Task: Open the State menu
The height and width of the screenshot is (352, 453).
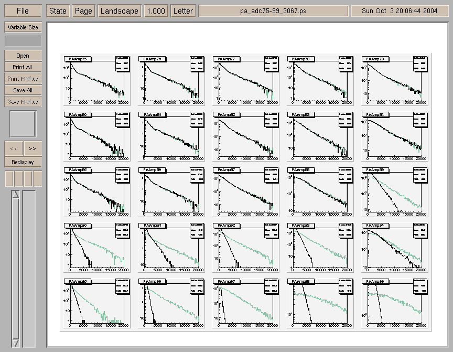Action: 58,11
